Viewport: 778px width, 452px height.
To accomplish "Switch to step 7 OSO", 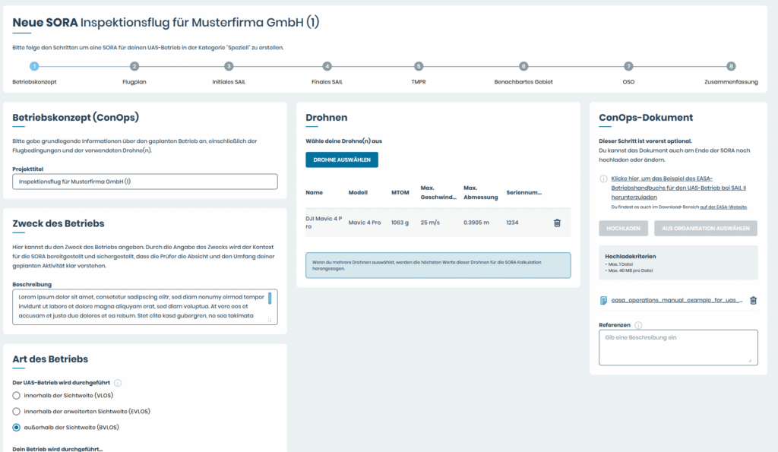I will tap(628, 66).
